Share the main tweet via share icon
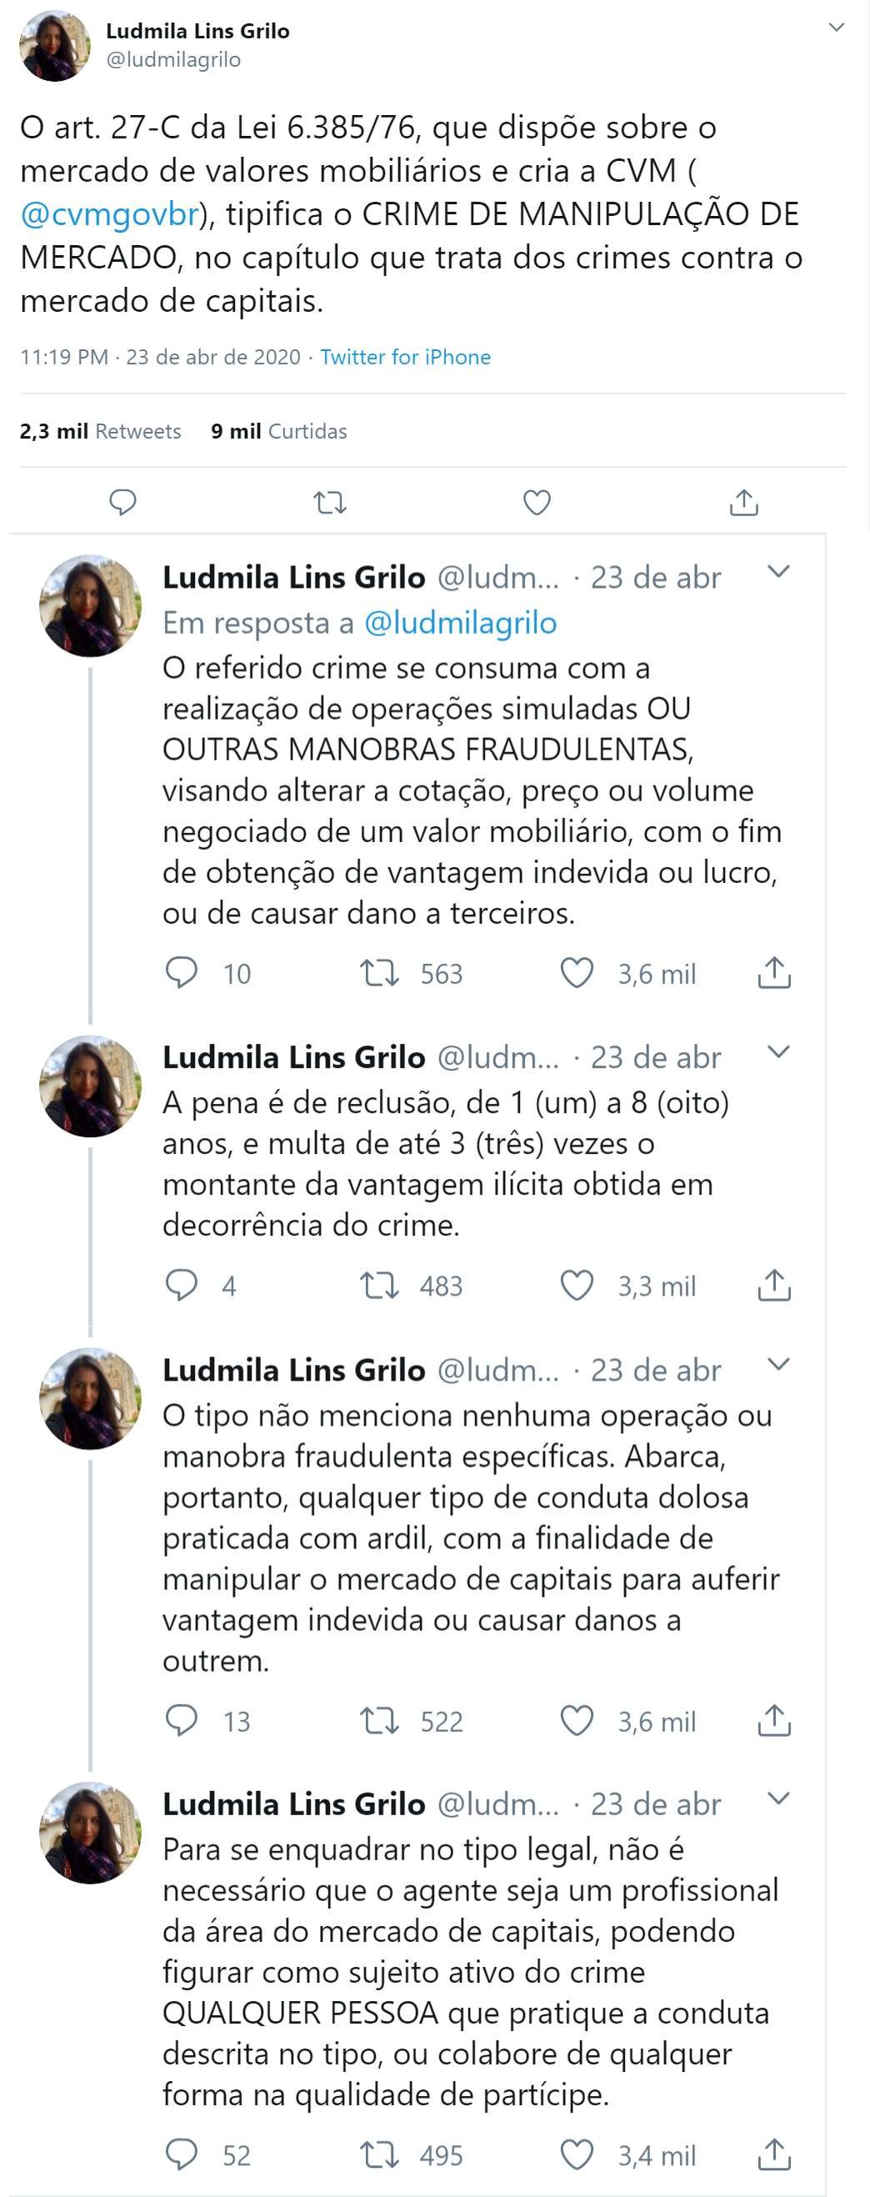Image resolution: width=870 pixels, height=2197 pixels. (x=743, y=502)
